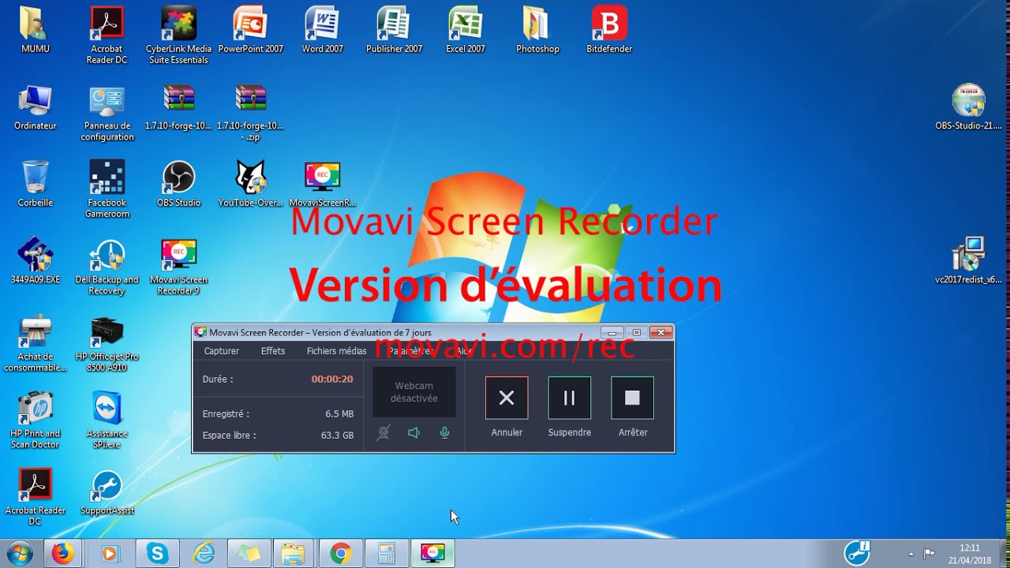Open Internet Explorer from the taskbar
Viewport: 1010px width, 568px height.
[204, 554]
